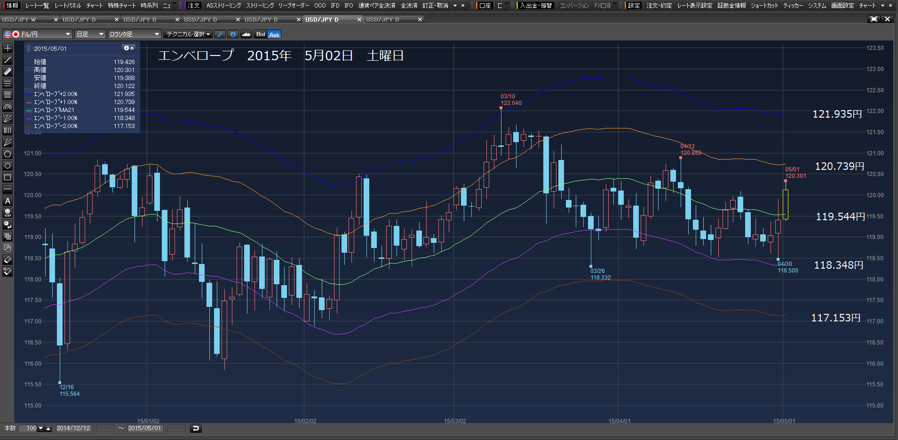Click the end date field 2015/05/01

[145, 428]
